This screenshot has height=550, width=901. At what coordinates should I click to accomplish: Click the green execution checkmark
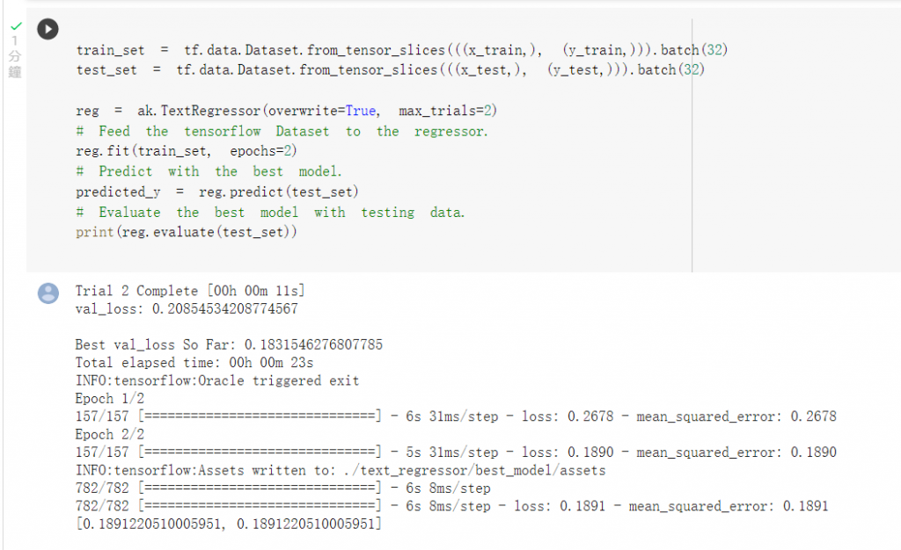[x=16, y=25]
